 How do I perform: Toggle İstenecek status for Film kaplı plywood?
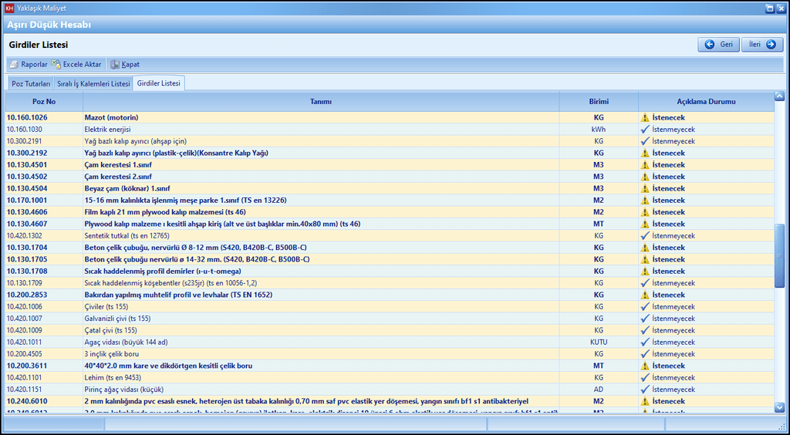point(668,212)
